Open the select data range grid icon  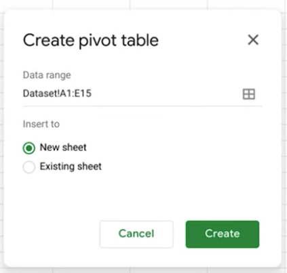coord(249,94)
